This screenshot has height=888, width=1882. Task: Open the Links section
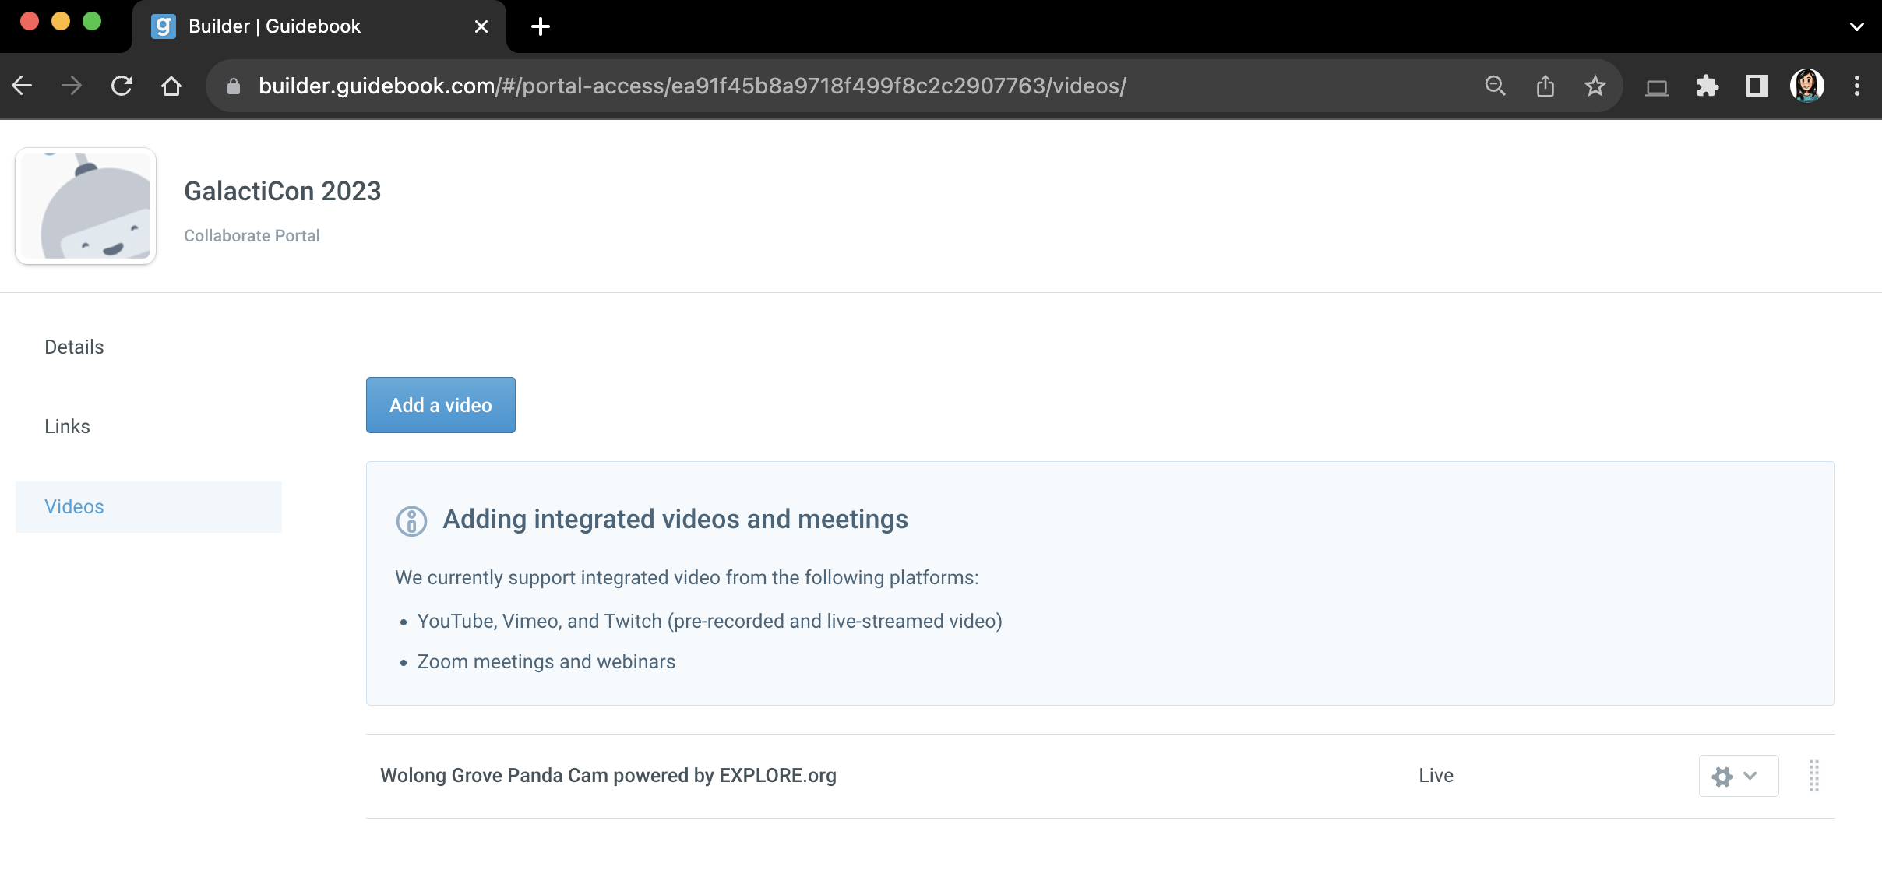click(x=67, y=426)
